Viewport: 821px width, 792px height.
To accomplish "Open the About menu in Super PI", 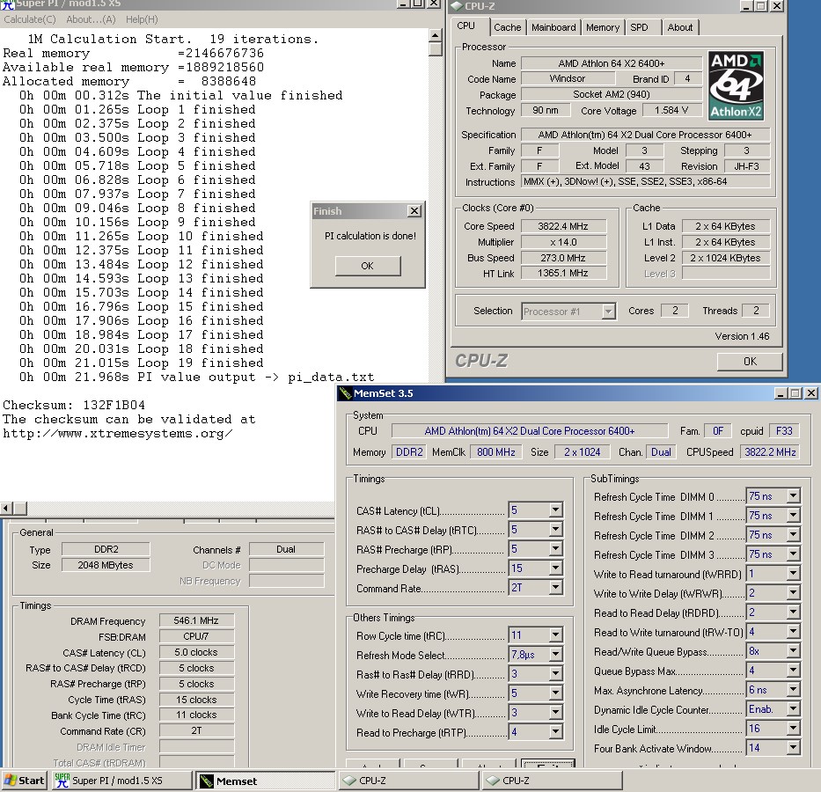I will [91, 19].
